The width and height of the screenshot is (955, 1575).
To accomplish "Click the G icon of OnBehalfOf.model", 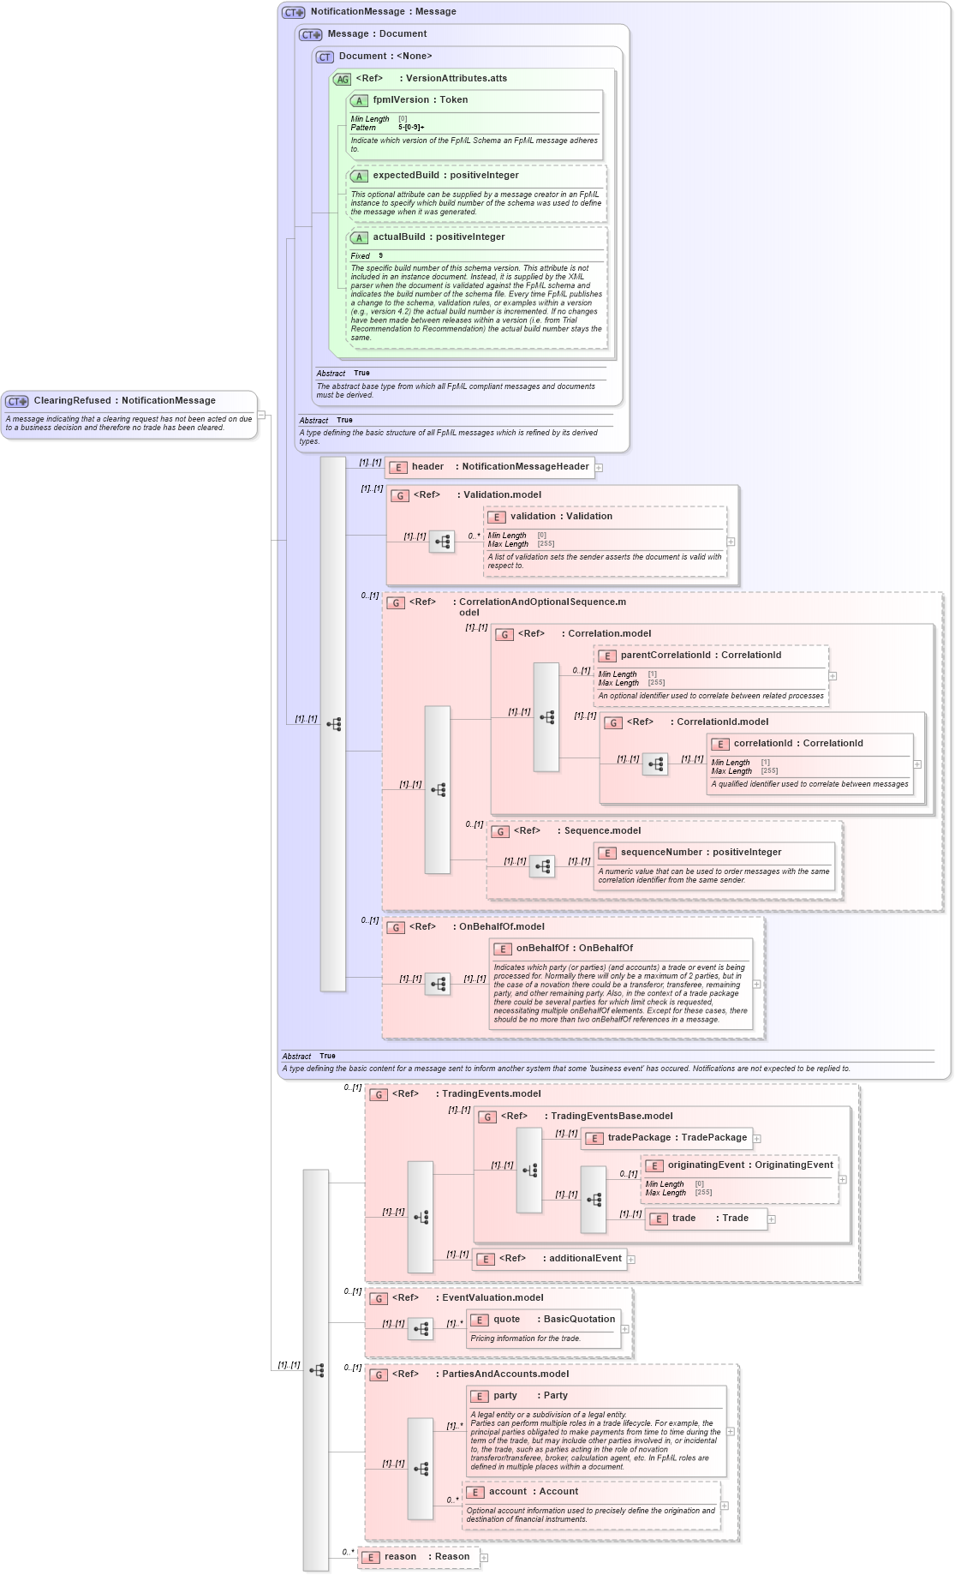I will [x=396, y=927].
